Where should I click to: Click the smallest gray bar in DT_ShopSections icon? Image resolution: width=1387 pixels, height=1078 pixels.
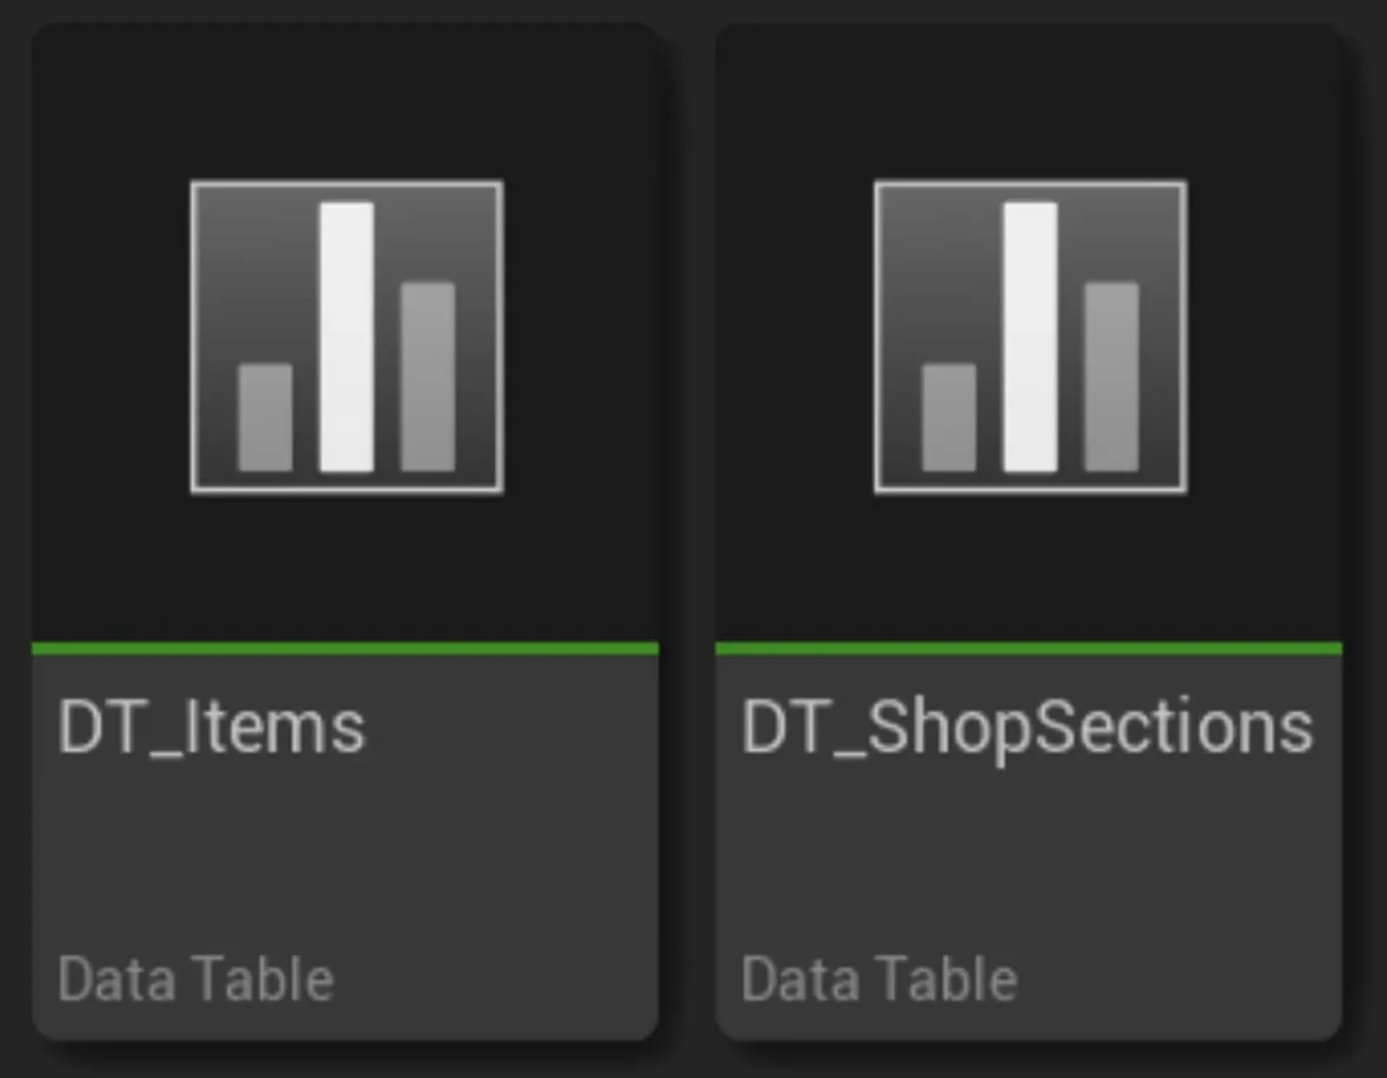[947, 420]
